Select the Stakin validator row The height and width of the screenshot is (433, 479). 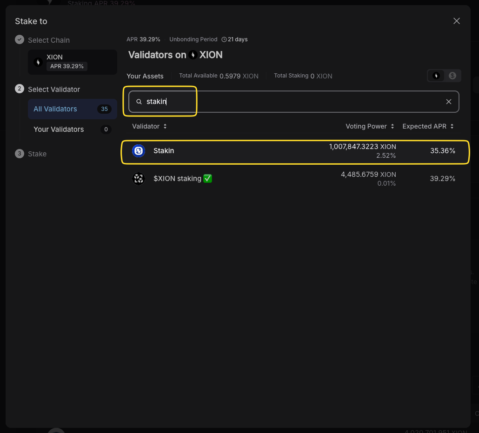[295, 151]
